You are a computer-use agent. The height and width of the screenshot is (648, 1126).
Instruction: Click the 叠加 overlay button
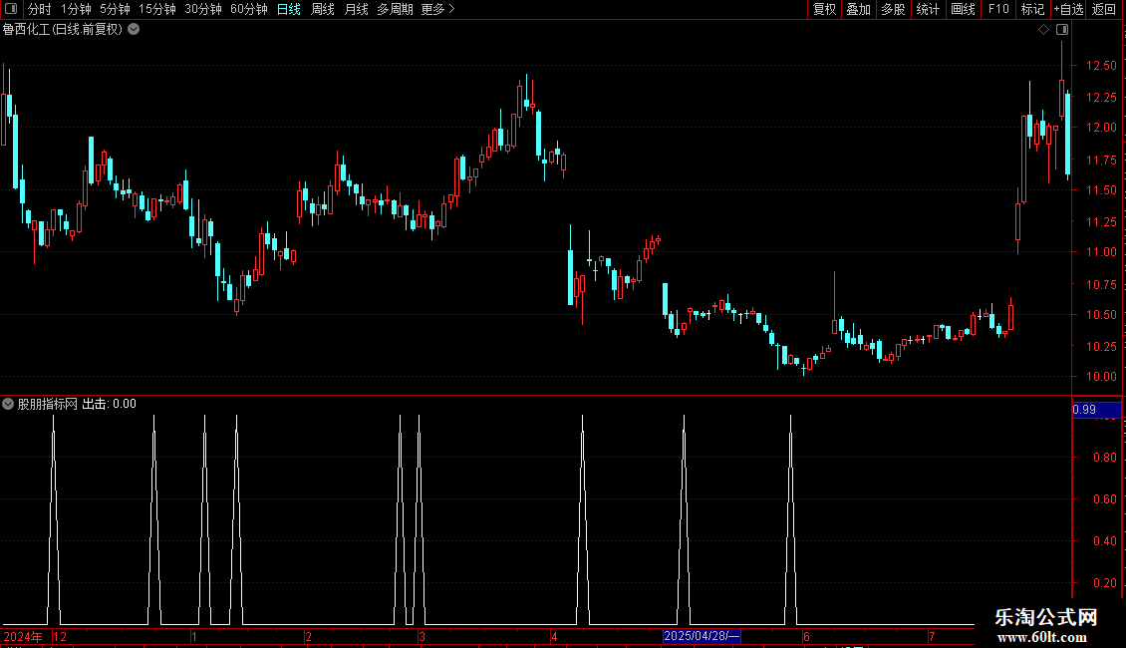click(858, 9)
